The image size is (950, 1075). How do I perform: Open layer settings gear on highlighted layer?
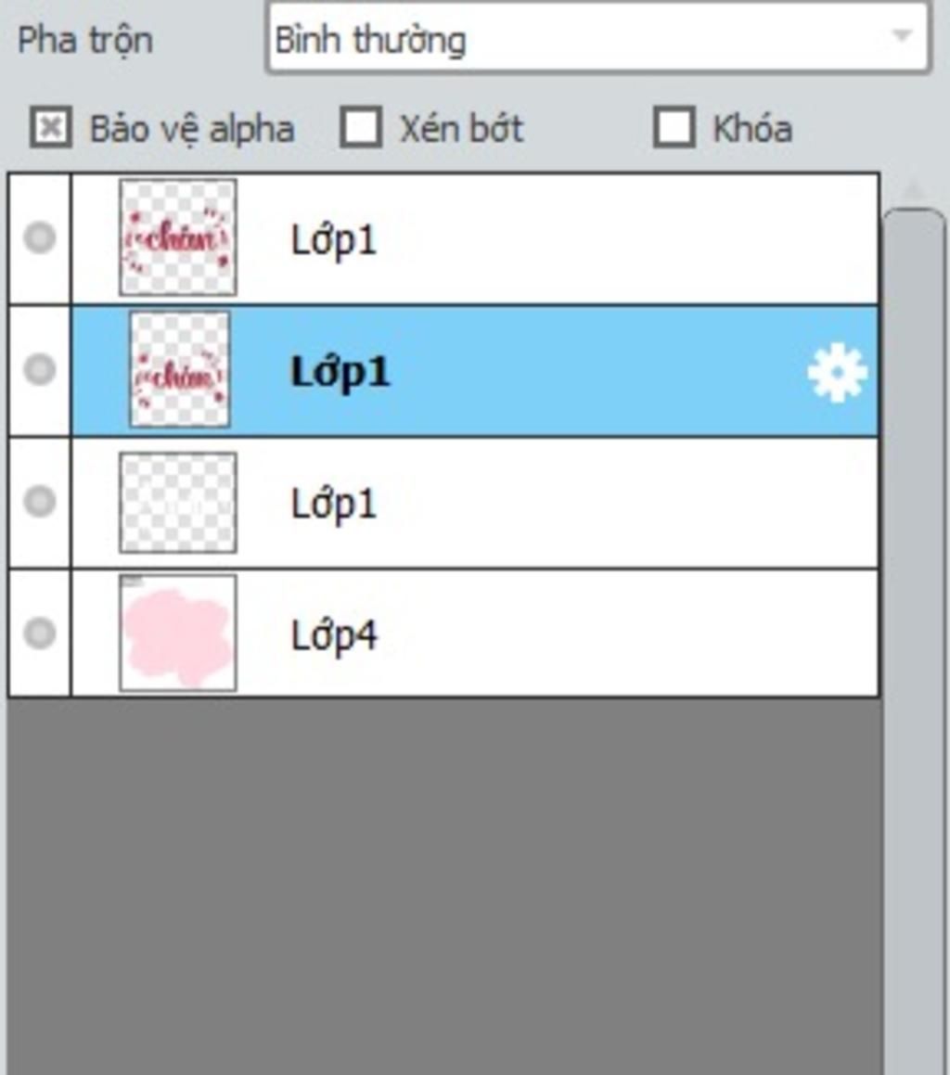click(x=837, y=373)
